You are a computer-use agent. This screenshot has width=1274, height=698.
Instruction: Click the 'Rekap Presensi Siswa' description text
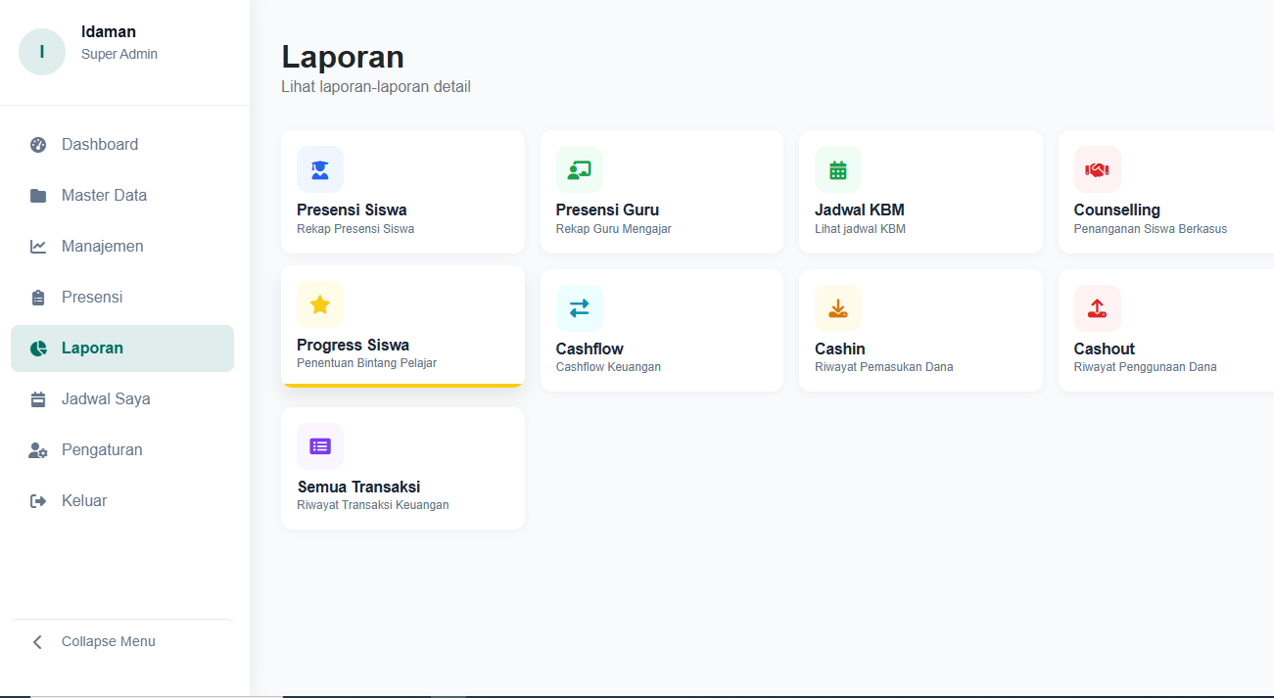click(355, 229)
